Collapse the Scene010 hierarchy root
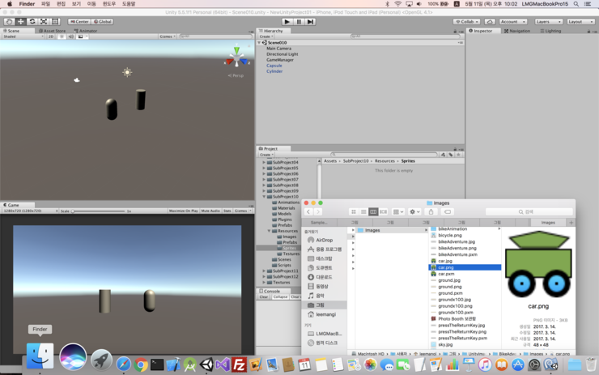Viewport: 599px width, 375px height. click(259, 43)
